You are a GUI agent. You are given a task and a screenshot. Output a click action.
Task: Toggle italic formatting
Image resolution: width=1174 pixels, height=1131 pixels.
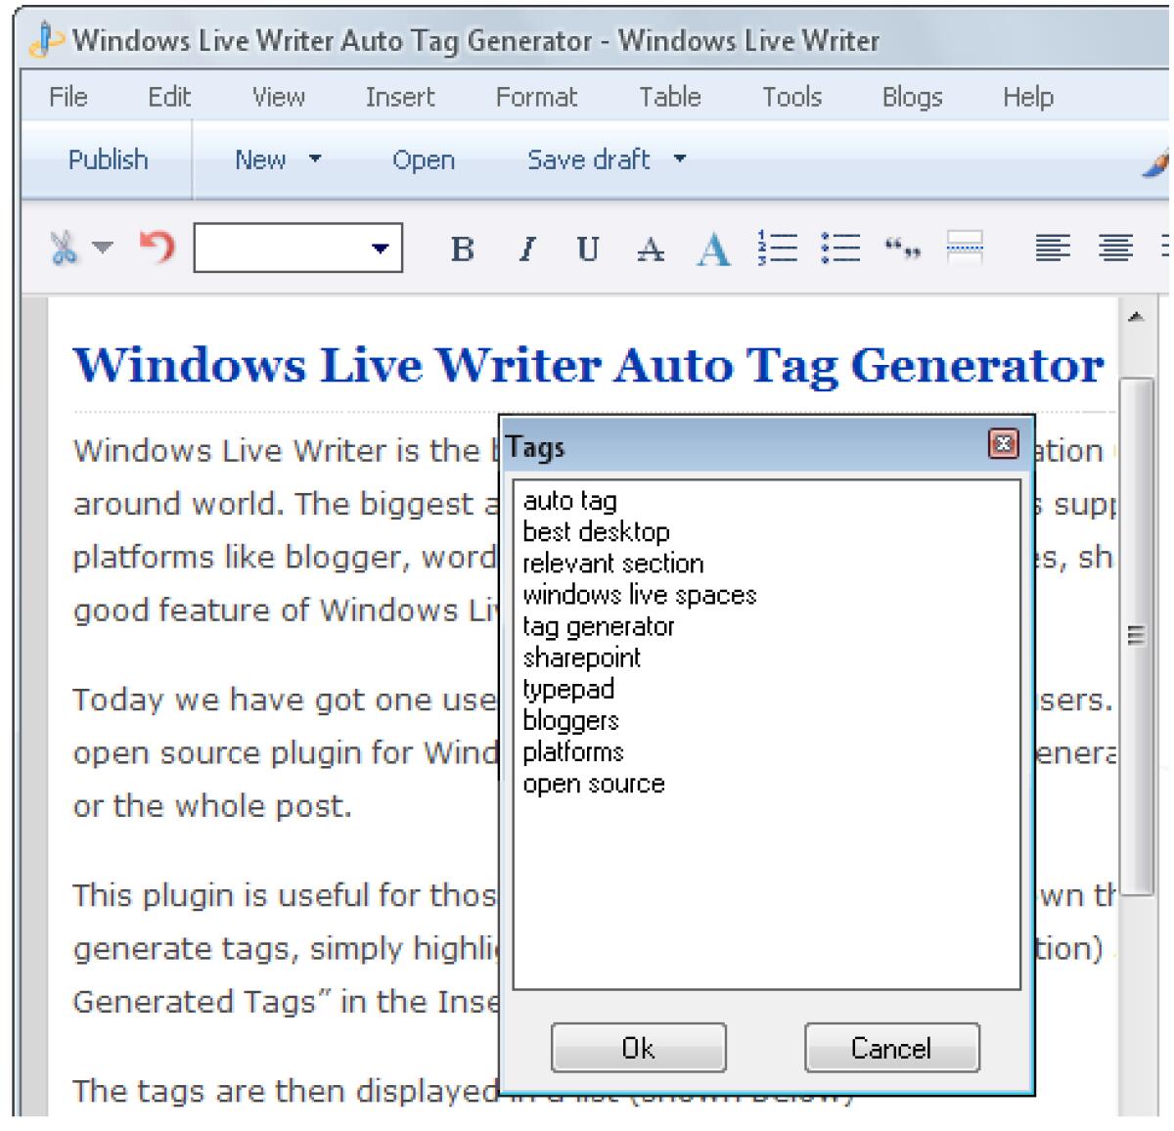click(x=527, y=249)
